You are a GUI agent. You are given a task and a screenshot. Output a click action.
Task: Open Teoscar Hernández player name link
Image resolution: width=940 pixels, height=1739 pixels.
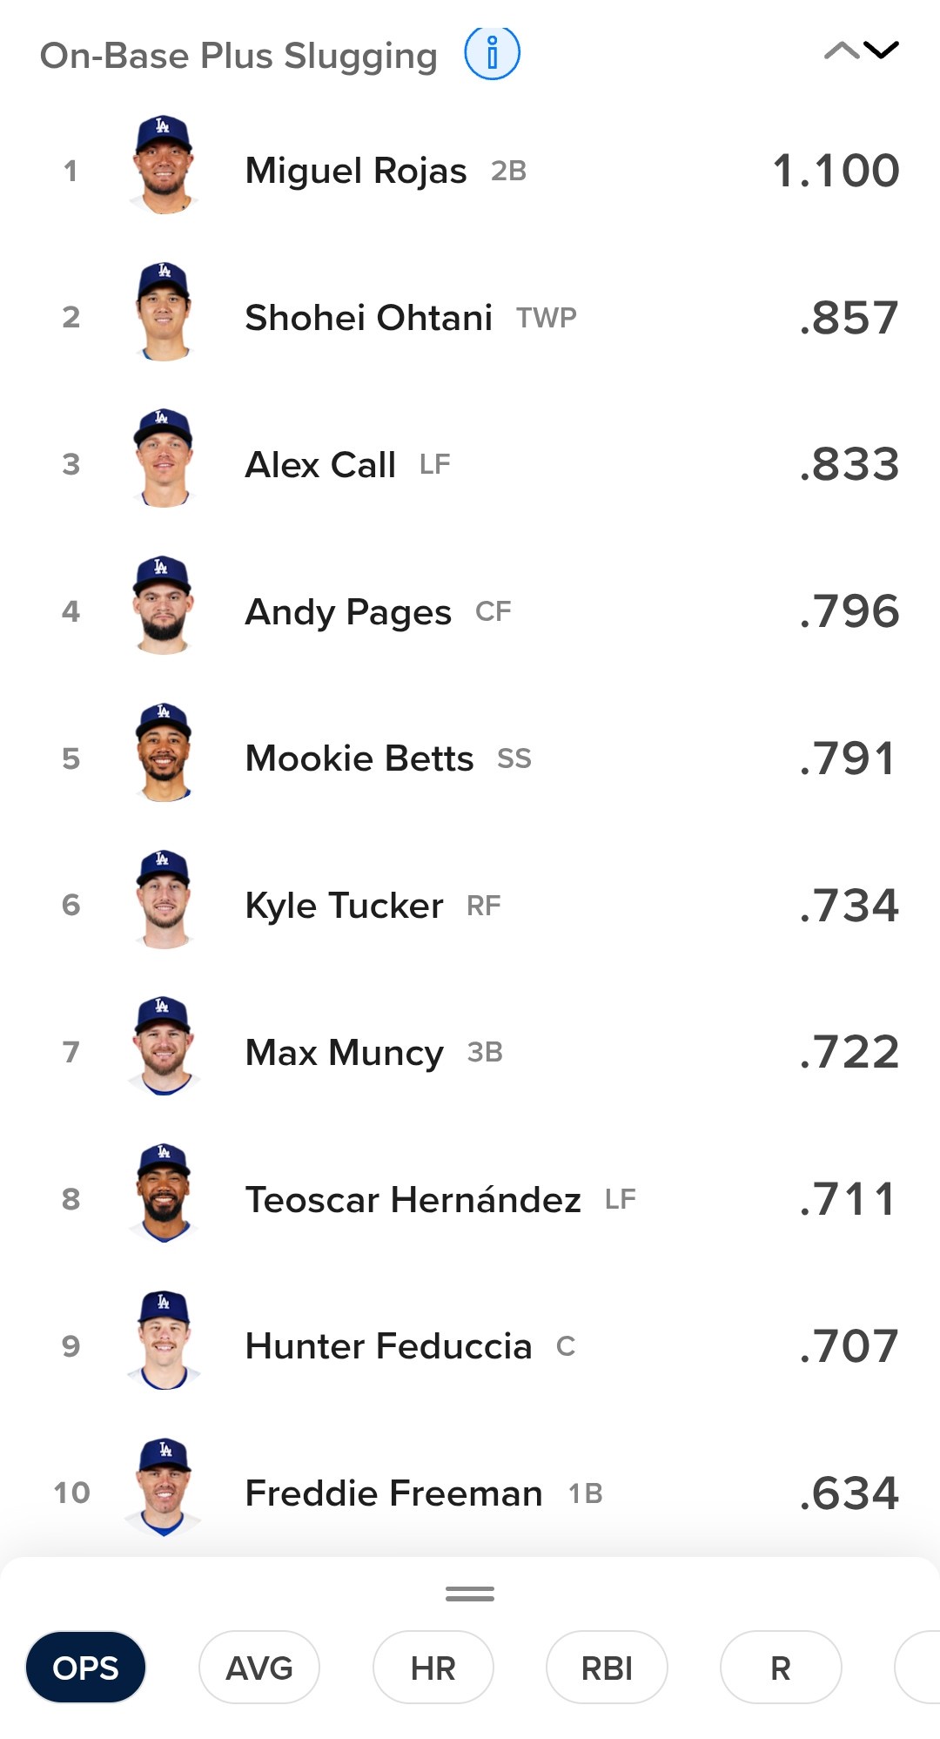tap(413, 1199)
